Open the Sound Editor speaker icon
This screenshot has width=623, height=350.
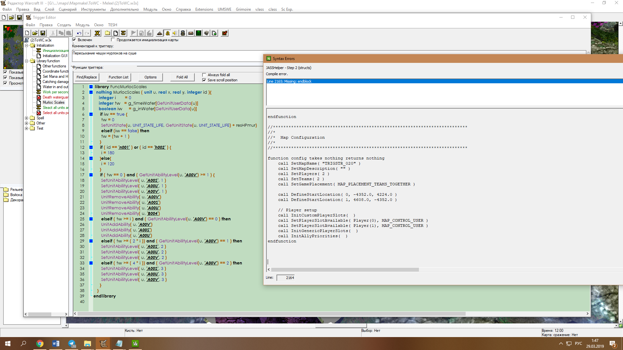pos(175,33)
